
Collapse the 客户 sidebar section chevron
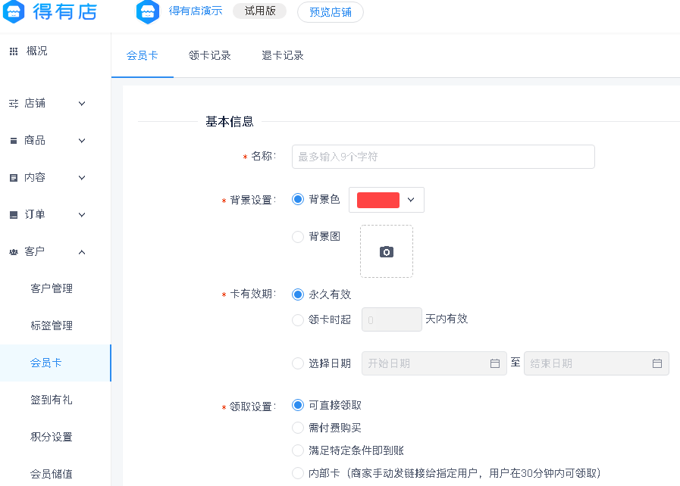(x=82, y=252)
